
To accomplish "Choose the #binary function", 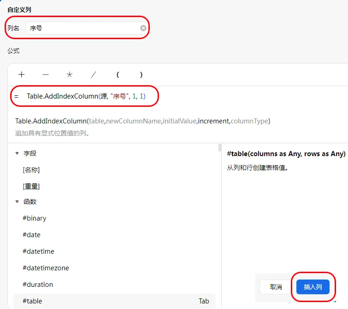I will [35, 218].
